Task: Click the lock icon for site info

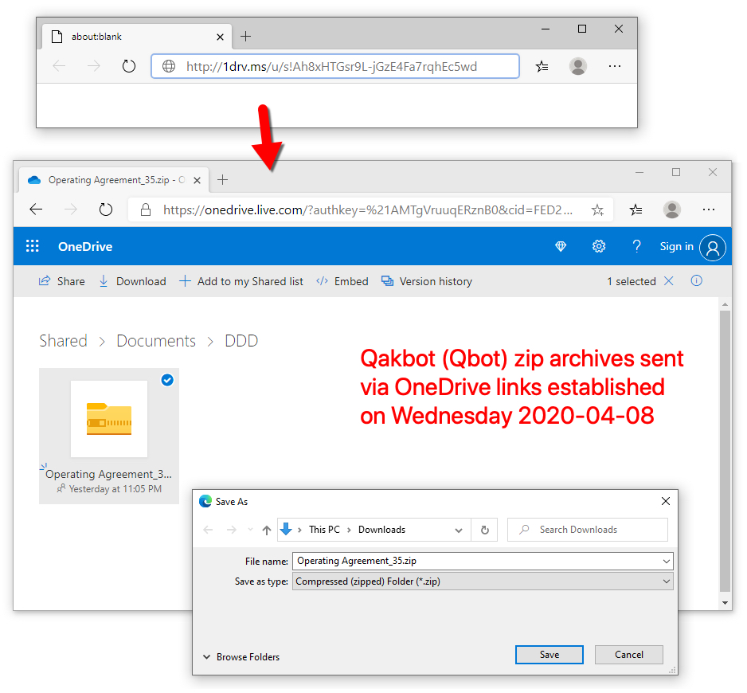Action: click(x=146, y=209)
